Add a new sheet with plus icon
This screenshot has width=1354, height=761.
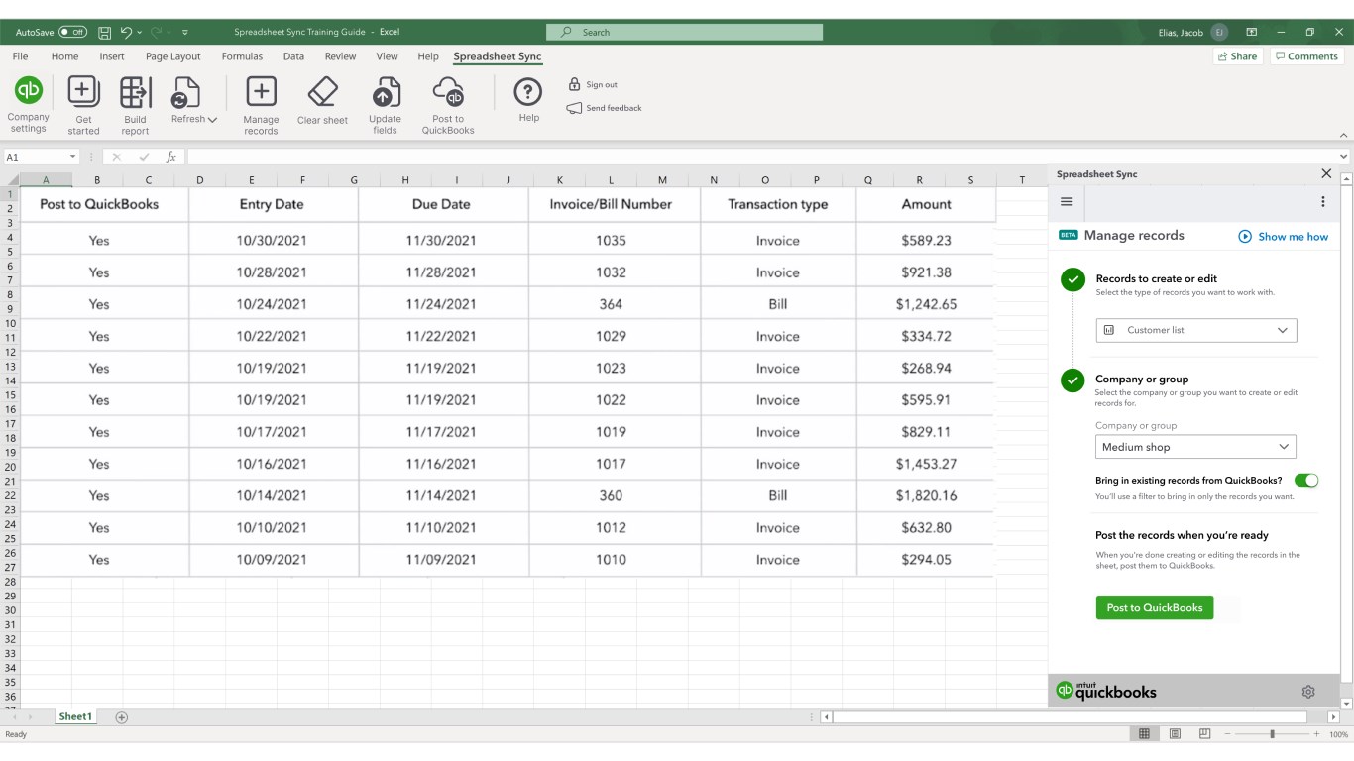tap(122, 717)
